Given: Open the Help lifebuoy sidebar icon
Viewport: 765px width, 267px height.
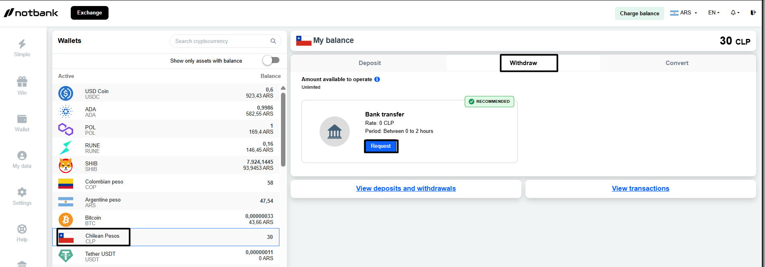Looking at the screenshot, I should click(x=22, y=229).
